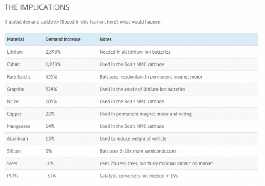Select the Manganese material cell

[x=19, y=126]
